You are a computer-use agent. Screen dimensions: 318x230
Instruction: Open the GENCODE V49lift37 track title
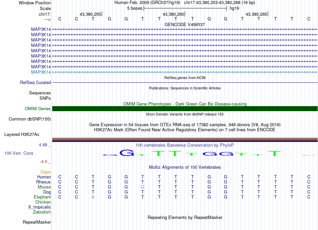pyautogui.click(x=185, y=24)
